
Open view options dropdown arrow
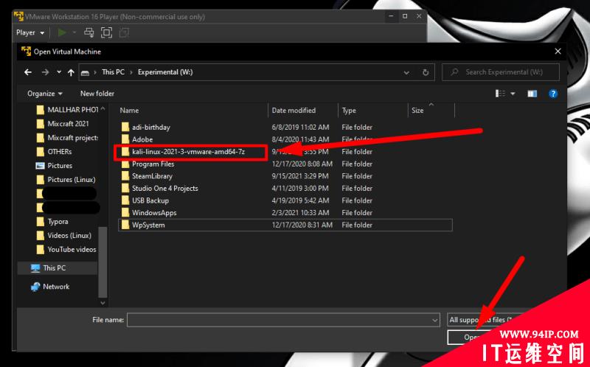point(513,94)
